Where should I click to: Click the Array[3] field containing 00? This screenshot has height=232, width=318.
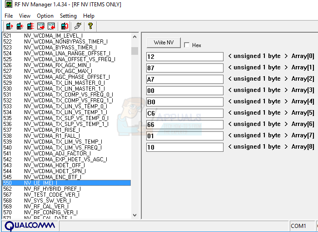pyautogui.click(x=185, y=91)
